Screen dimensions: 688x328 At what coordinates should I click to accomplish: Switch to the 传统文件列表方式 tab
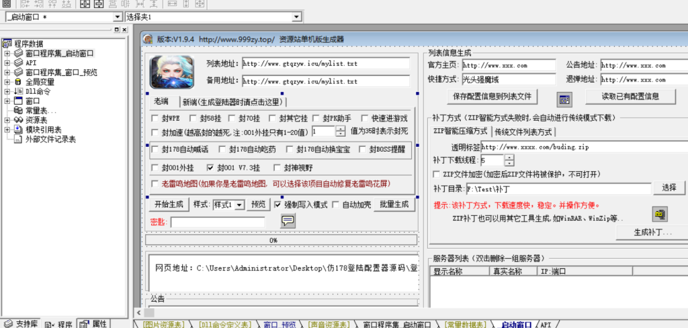coord(523,131)
